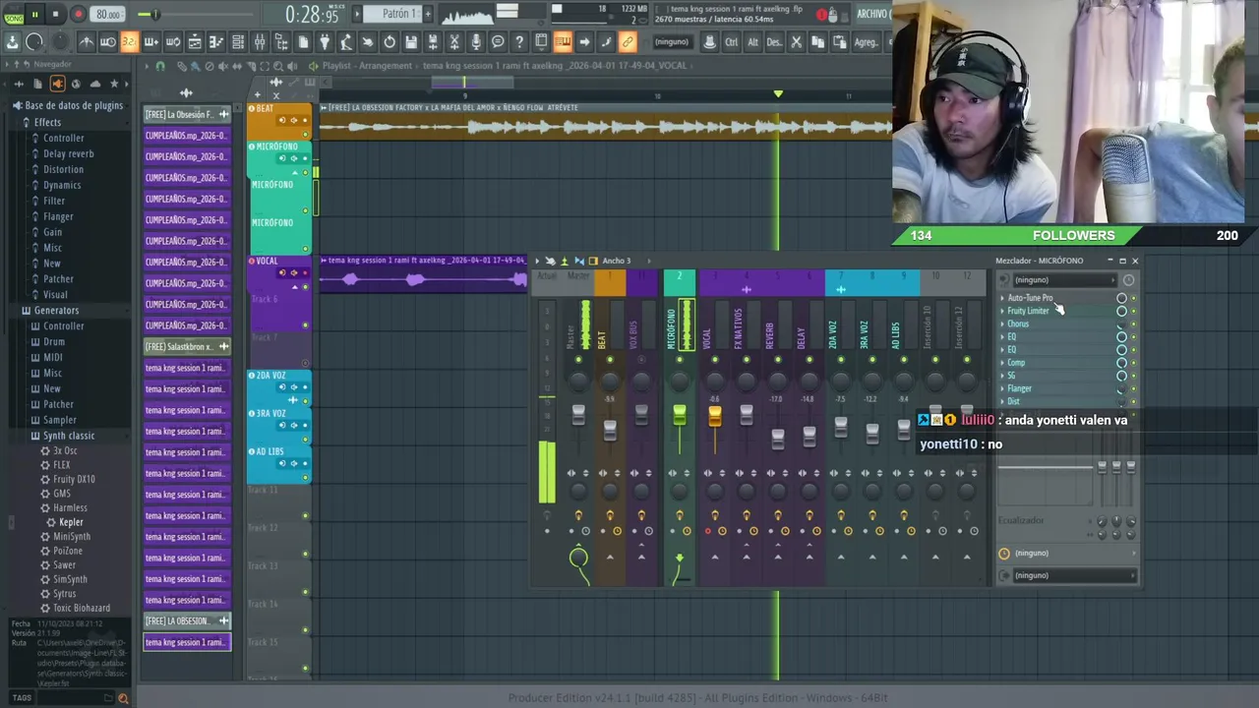1259x708 pixels.
Task: Click the undo history circular arrow icon
Action: click(390, 41)
